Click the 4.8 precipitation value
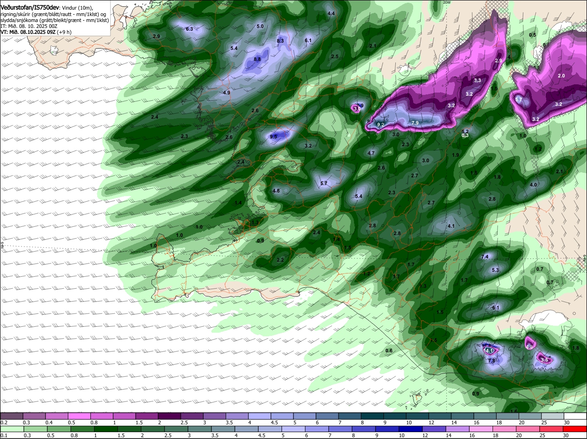The image size is (587, 439). tap(276, 191)
